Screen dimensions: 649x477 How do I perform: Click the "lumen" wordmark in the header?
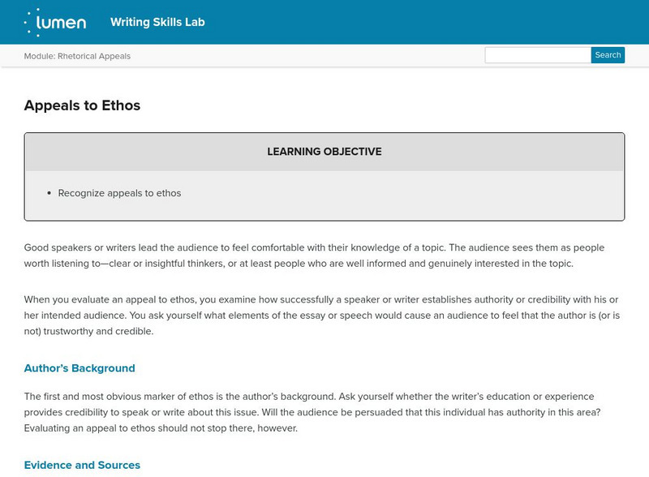tap(62, 23)
